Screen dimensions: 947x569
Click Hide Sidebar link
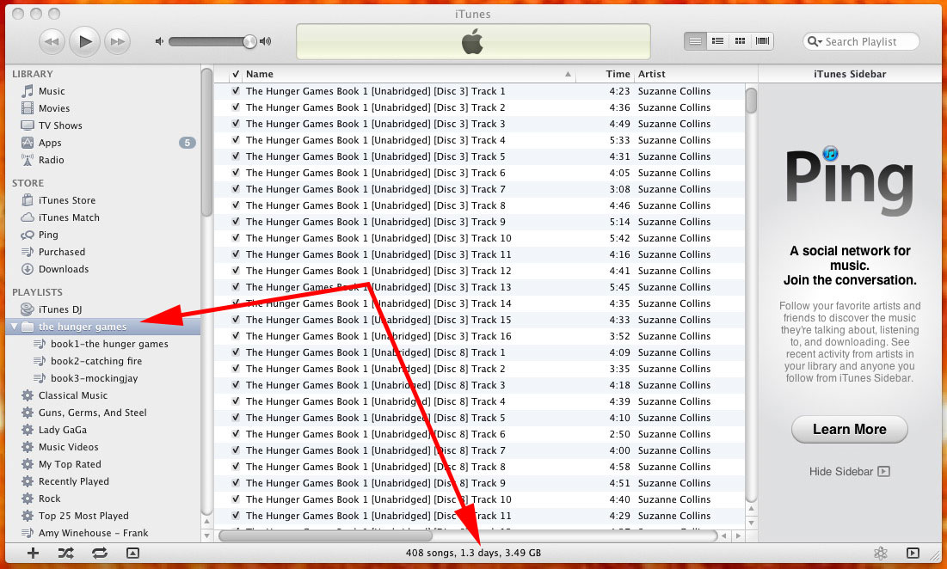click(x=849, y=472)
